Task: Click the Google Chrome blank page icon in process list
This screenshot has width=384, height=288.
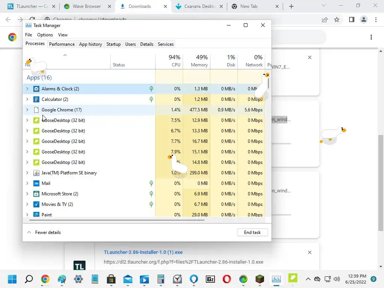Action: [36, 110]
